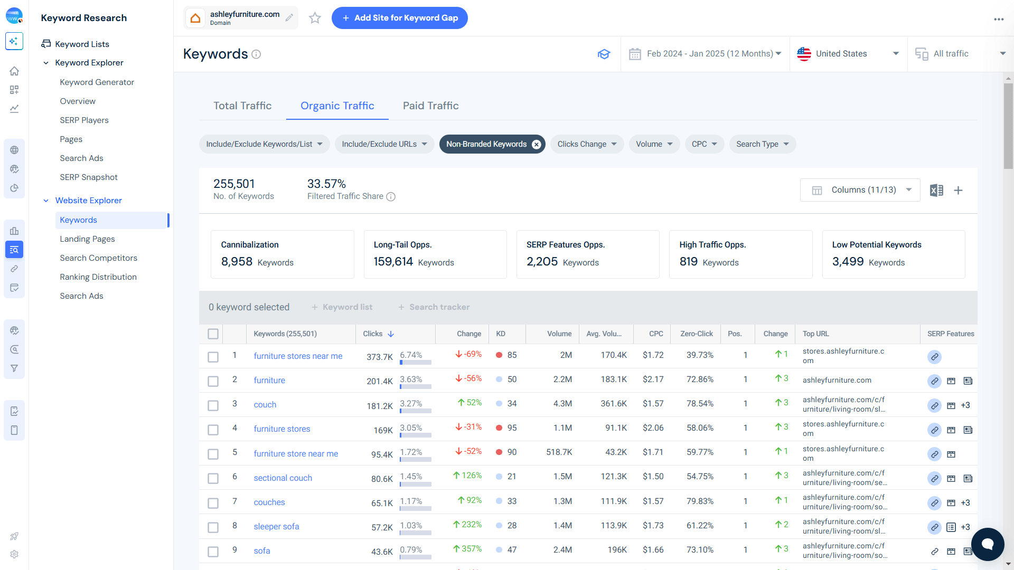This screenshot has width=1014, height=570.
Task: Click the pie chart icon in left rail
Action: pyautogui.click(x=14, y=188)
